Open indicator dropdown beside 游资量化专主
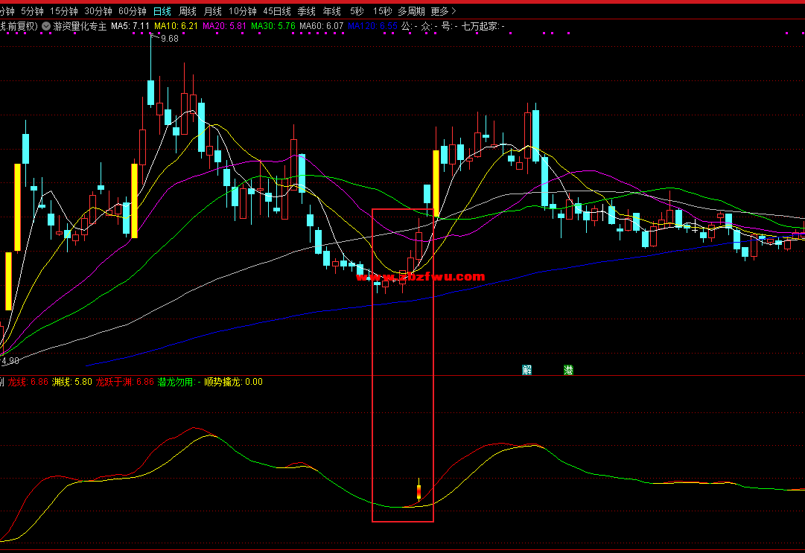The width and height of the screenshot is (805, 553). pos(46,26)
